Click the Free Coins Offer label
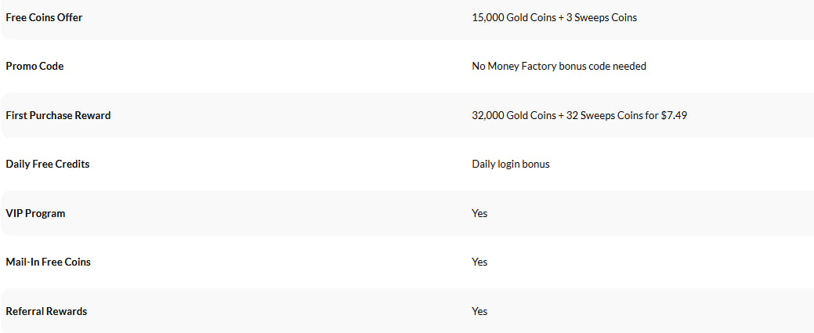This screenshot has height=333, width=814. 44,18
